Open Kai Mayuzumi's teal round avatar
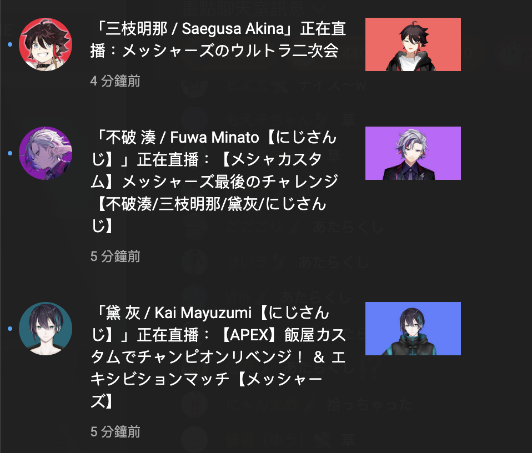This screenshot has width=532, height=453. [46, 329]
